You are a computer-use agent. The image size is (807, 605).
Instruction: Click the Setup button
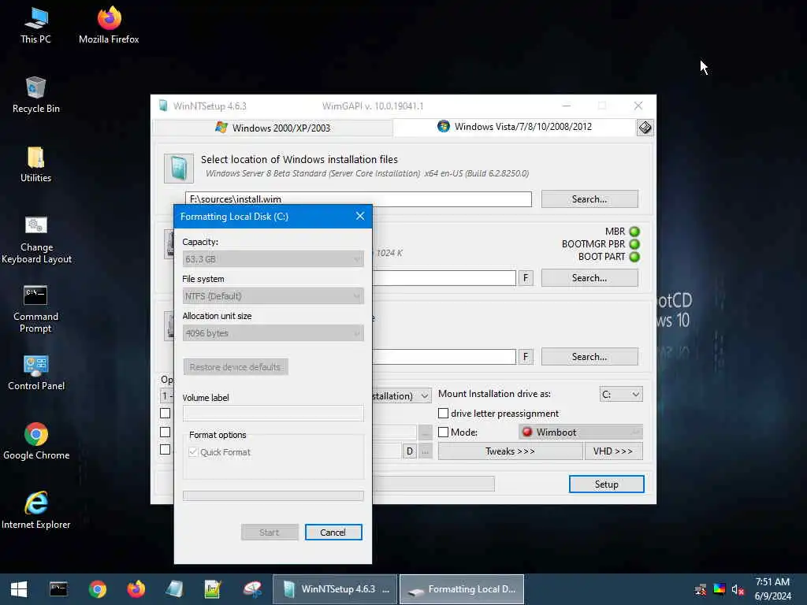606,484
